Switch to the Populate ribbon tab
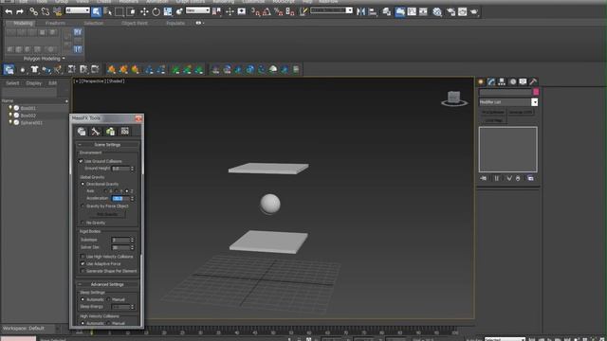Screen dimensions: 607x341 [175, 23]
